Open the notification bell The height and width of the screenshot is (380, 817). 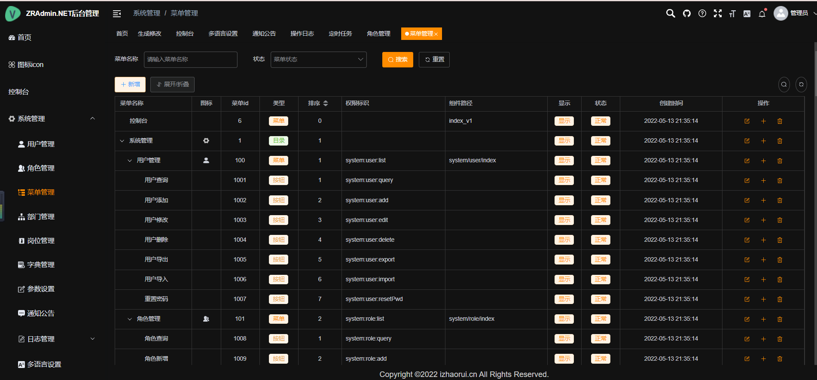(x=762, y=14)
